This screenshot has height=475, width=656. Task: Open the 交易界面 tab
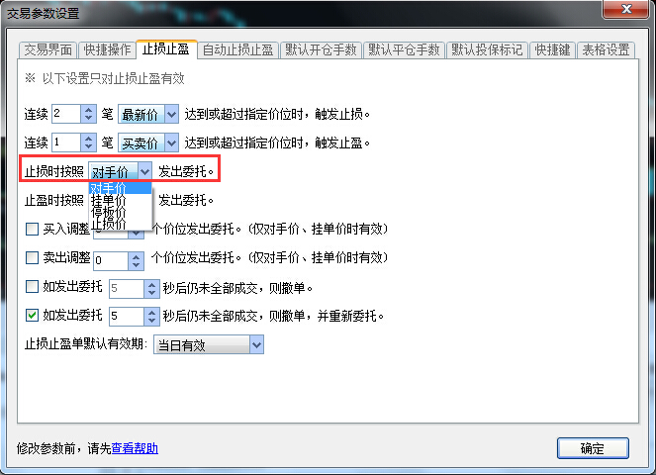(48, 50)
